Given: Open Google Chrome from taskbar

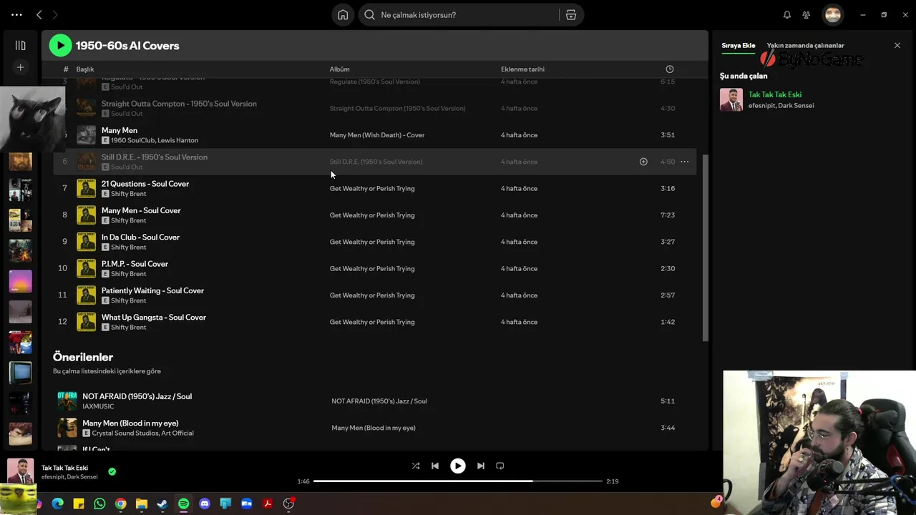Looking at the screenshot, I should pyautogui.click(x=120, y=504).
